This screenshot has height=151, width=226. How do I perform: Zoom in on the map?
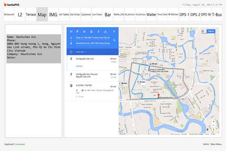pyautogui.click(x=214, y=122)
